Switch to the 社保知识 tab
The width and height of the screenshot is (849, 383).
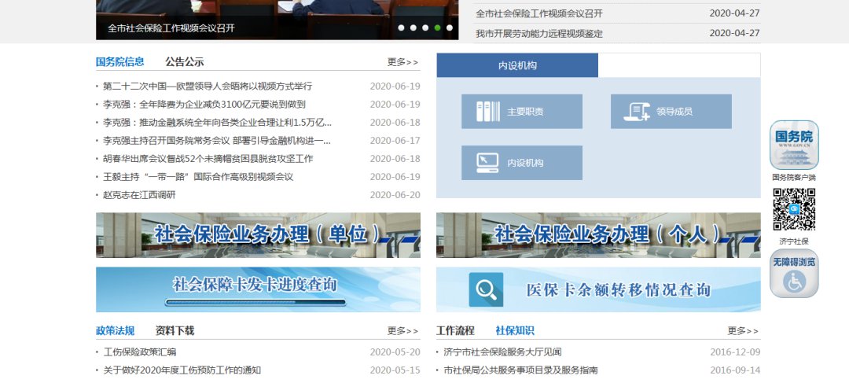coord(514,331)
